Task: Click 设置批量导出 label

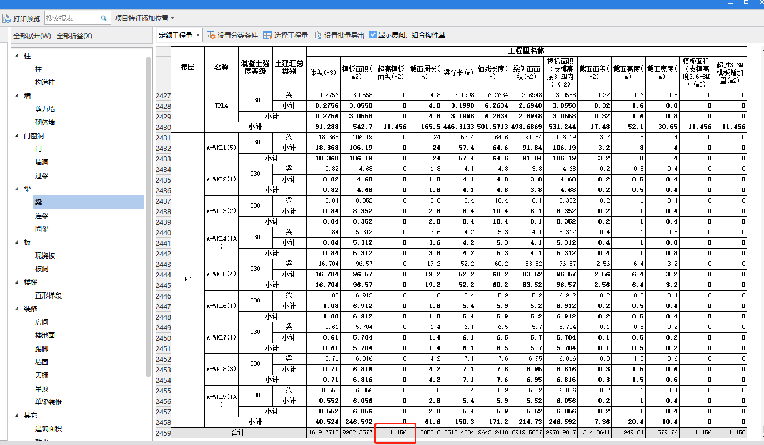Action: tap(344, 35)
